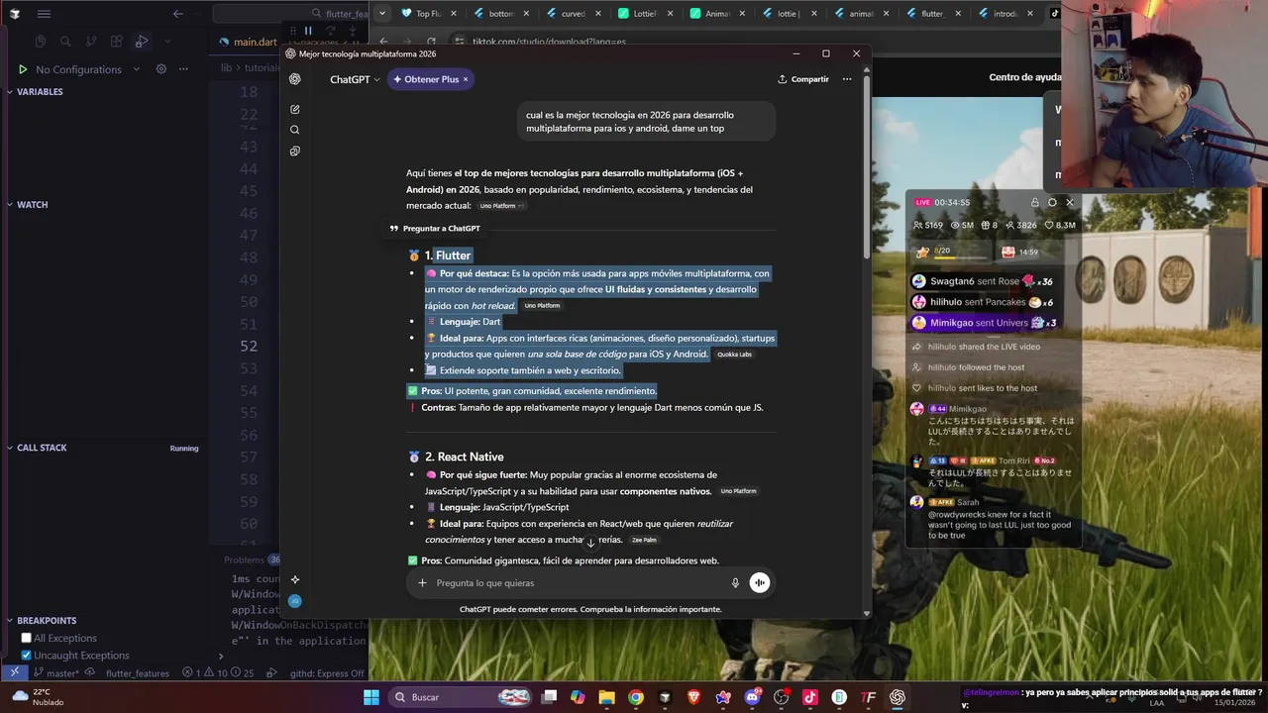The width and height of the screenshot is (1268, 713).
Task: Enable All Exceptions breakpoint checkbox
Action: tap(27, 638)
